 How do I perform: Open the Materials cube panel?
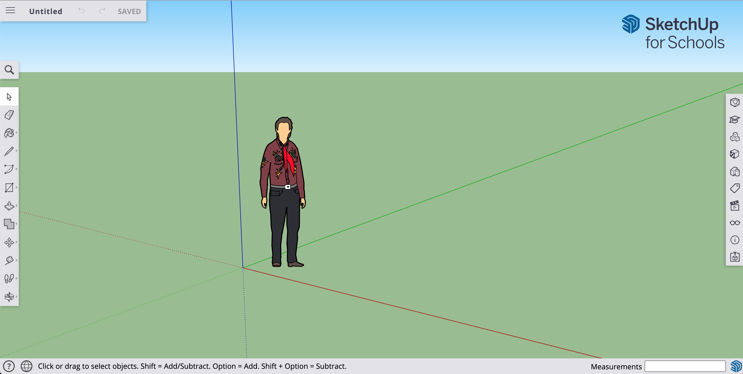(735, 154)
